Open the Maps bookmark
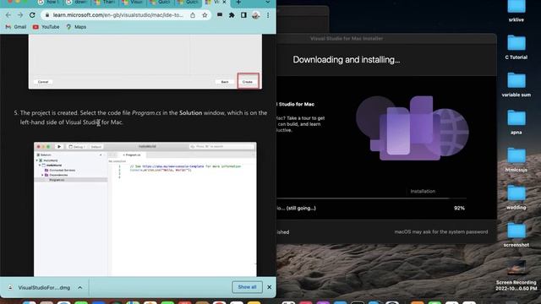This screenshot has height=304, width=541. tap(76, 27)
